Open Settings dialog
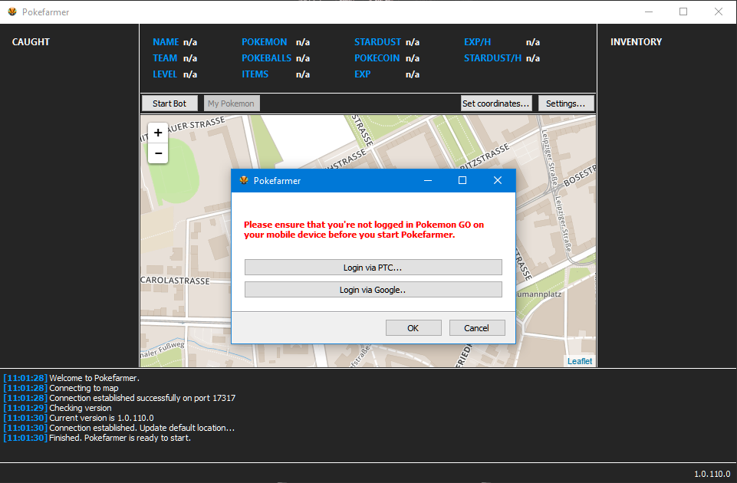 566,103
